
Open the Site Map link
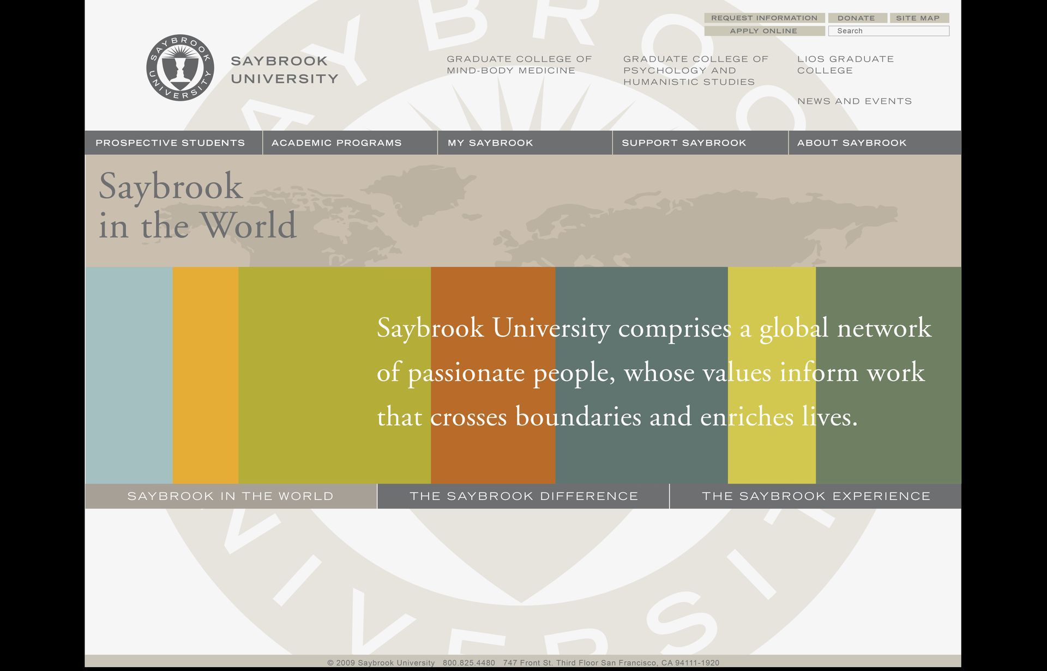tap(919, 18)
